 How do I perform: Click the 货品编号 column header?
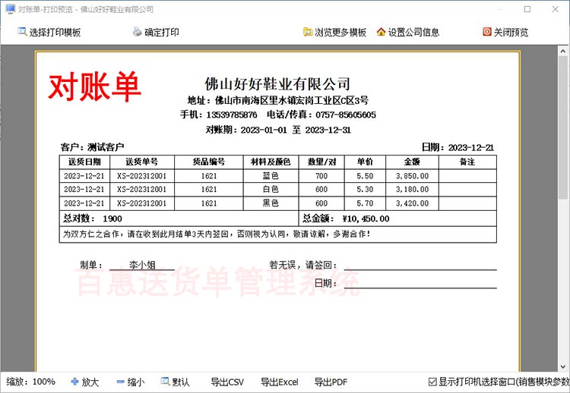[209, 162]
